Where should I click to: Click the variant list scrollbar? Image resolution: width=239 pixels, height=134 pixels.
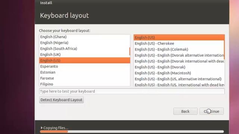[x=224, y=47]
